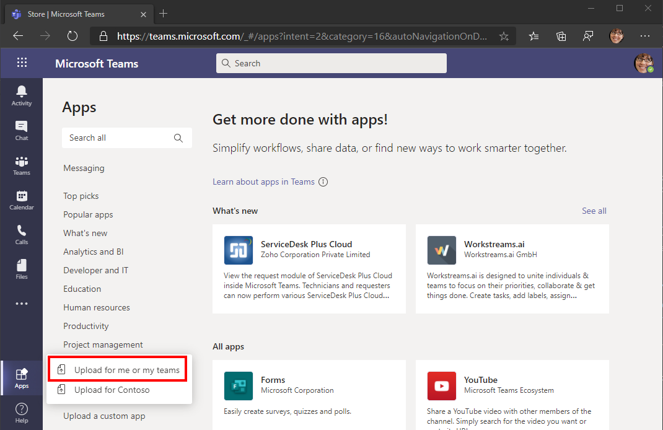Click the info icon beside Learn about apps
The width and height of the screenshot is (663, 430).
pyautogui.click(x=323, y=182)
